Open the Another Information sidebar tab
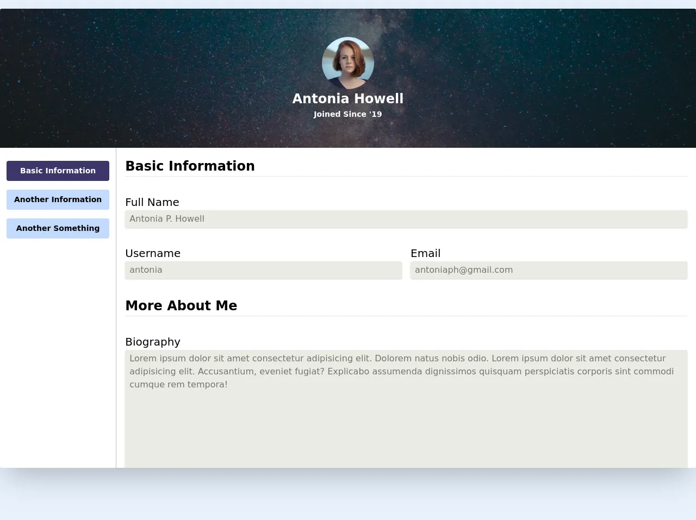The width and height of the screenshot is (696, 520). pos(58,199)
